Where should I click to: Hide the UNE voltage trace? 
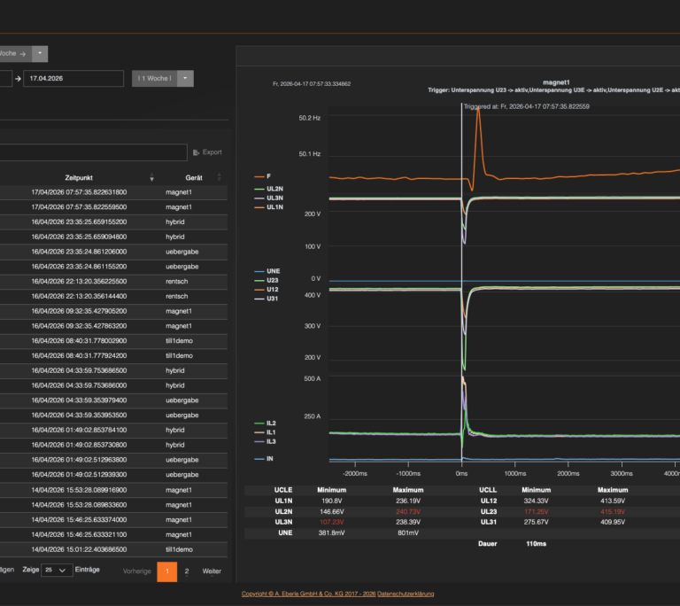coord(267,271)
